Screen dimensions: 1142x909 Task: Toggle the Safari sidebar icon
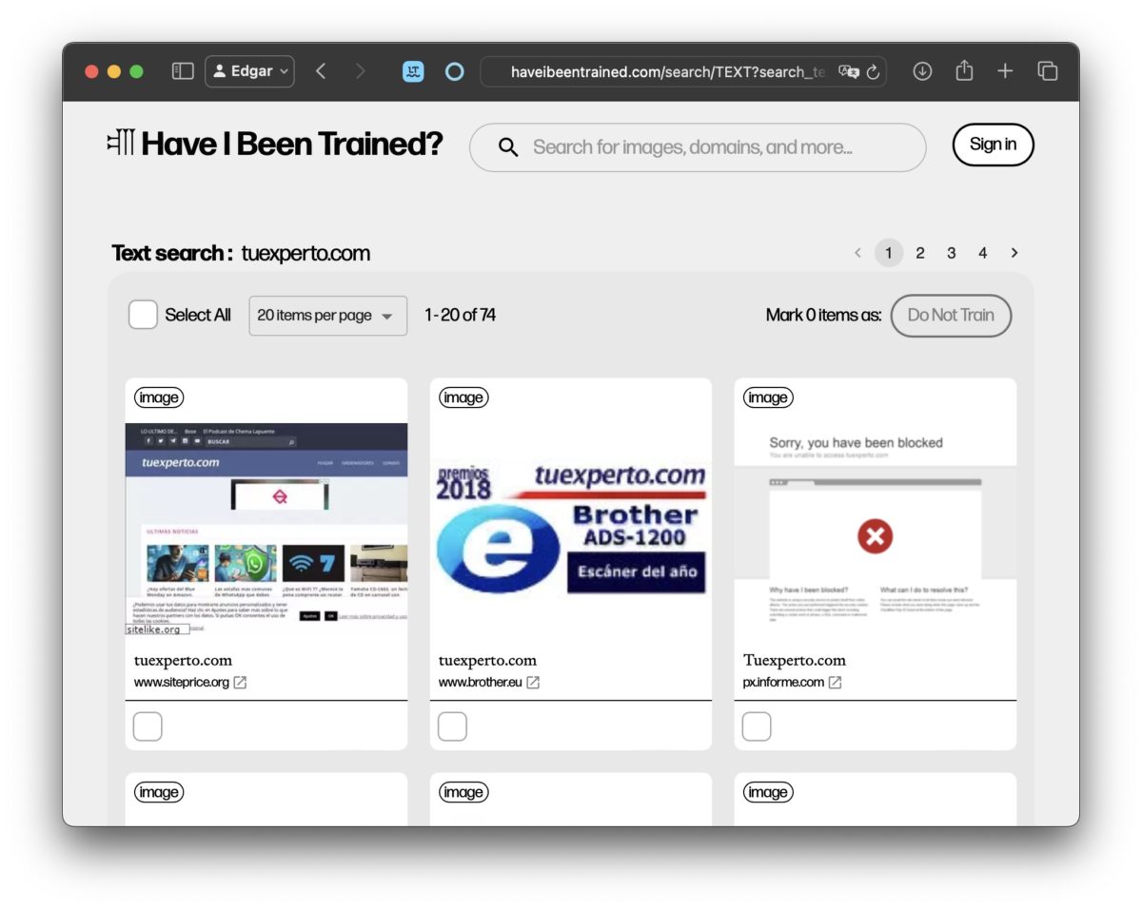183,71
